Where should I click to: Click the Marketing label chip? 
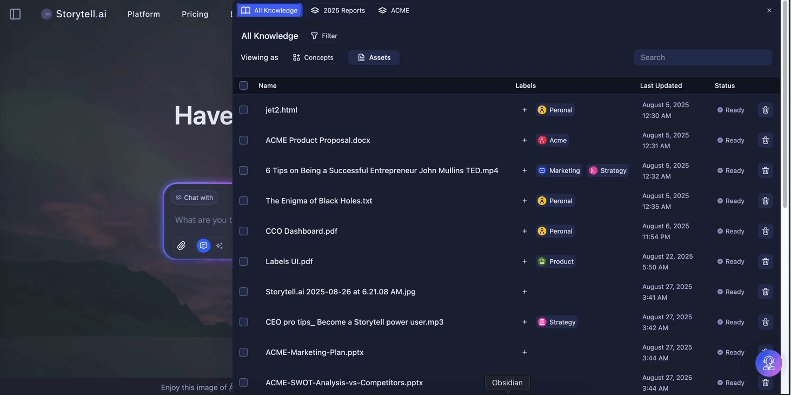(559, 170)
